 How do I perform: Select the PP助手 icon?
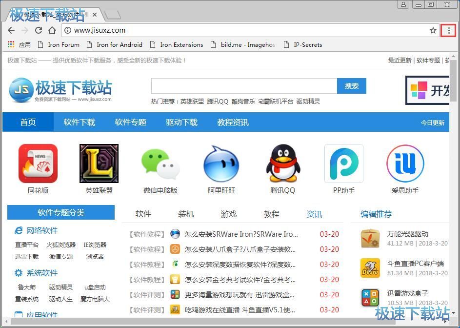[343, 164]
